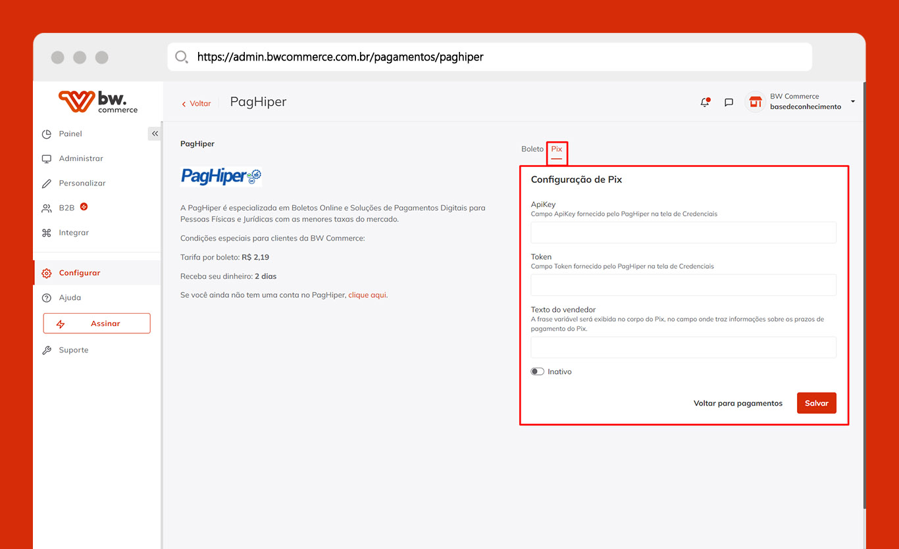Open notifications bell icon
Image resolution: width=899 pixels, height=549 pixels.
(x=705, y=102)
